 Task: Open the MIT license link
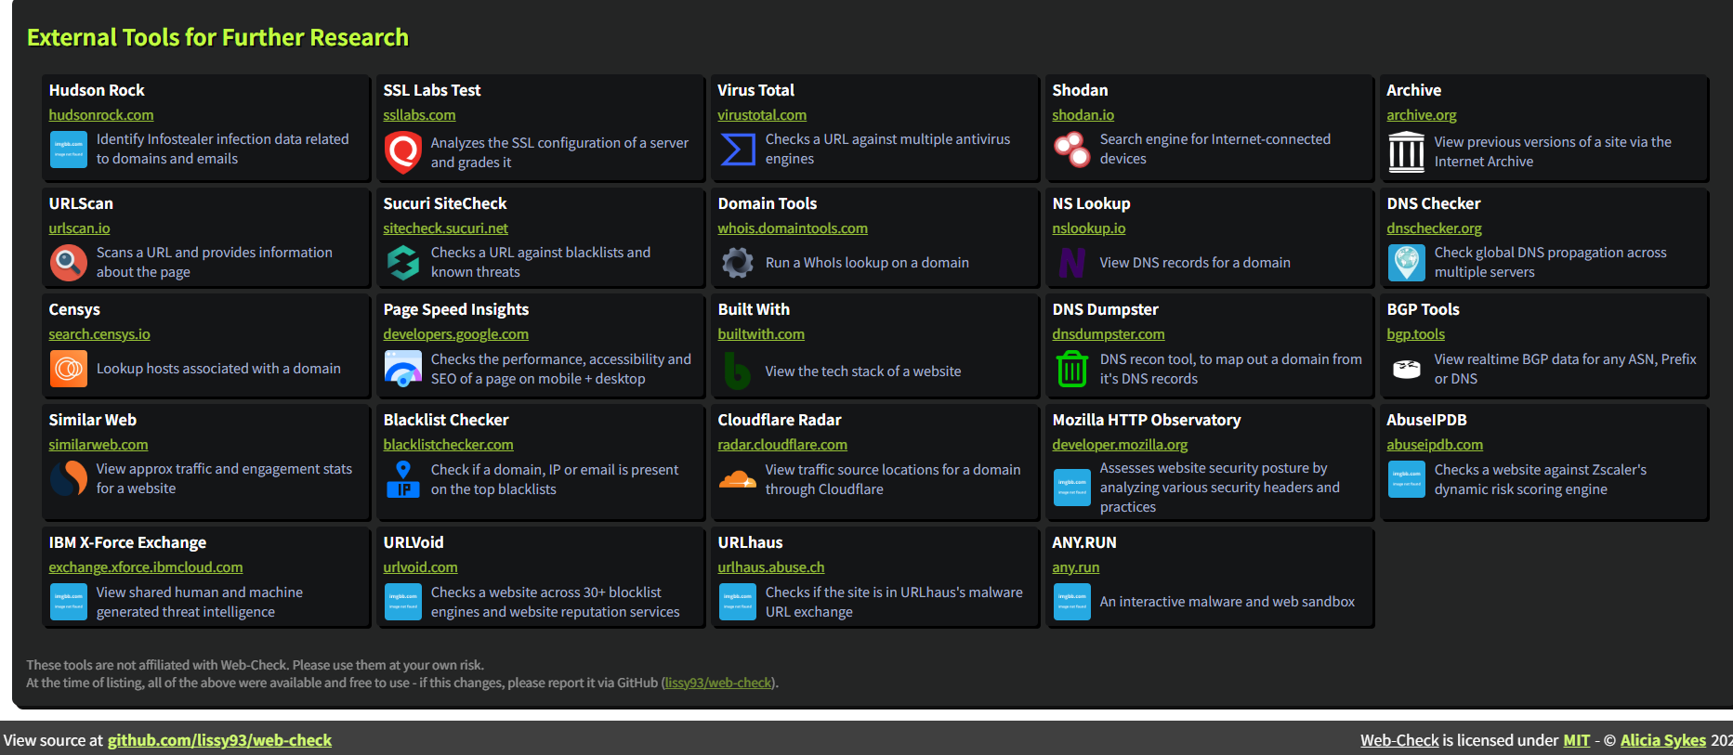pyautogui.click(x=1577, y=740)
